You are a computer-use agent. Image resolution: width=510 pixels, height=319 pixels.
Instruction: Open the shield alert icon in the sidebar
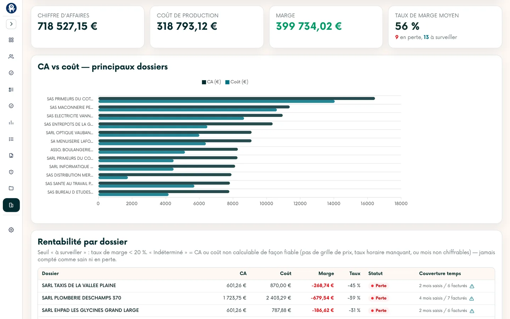[x=11, y=172]
